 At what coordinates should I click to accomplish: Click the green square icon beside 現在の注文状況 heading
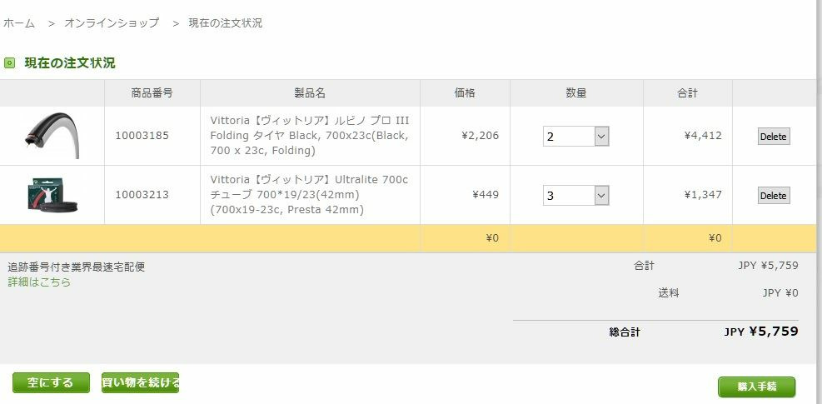pos(9,63)
